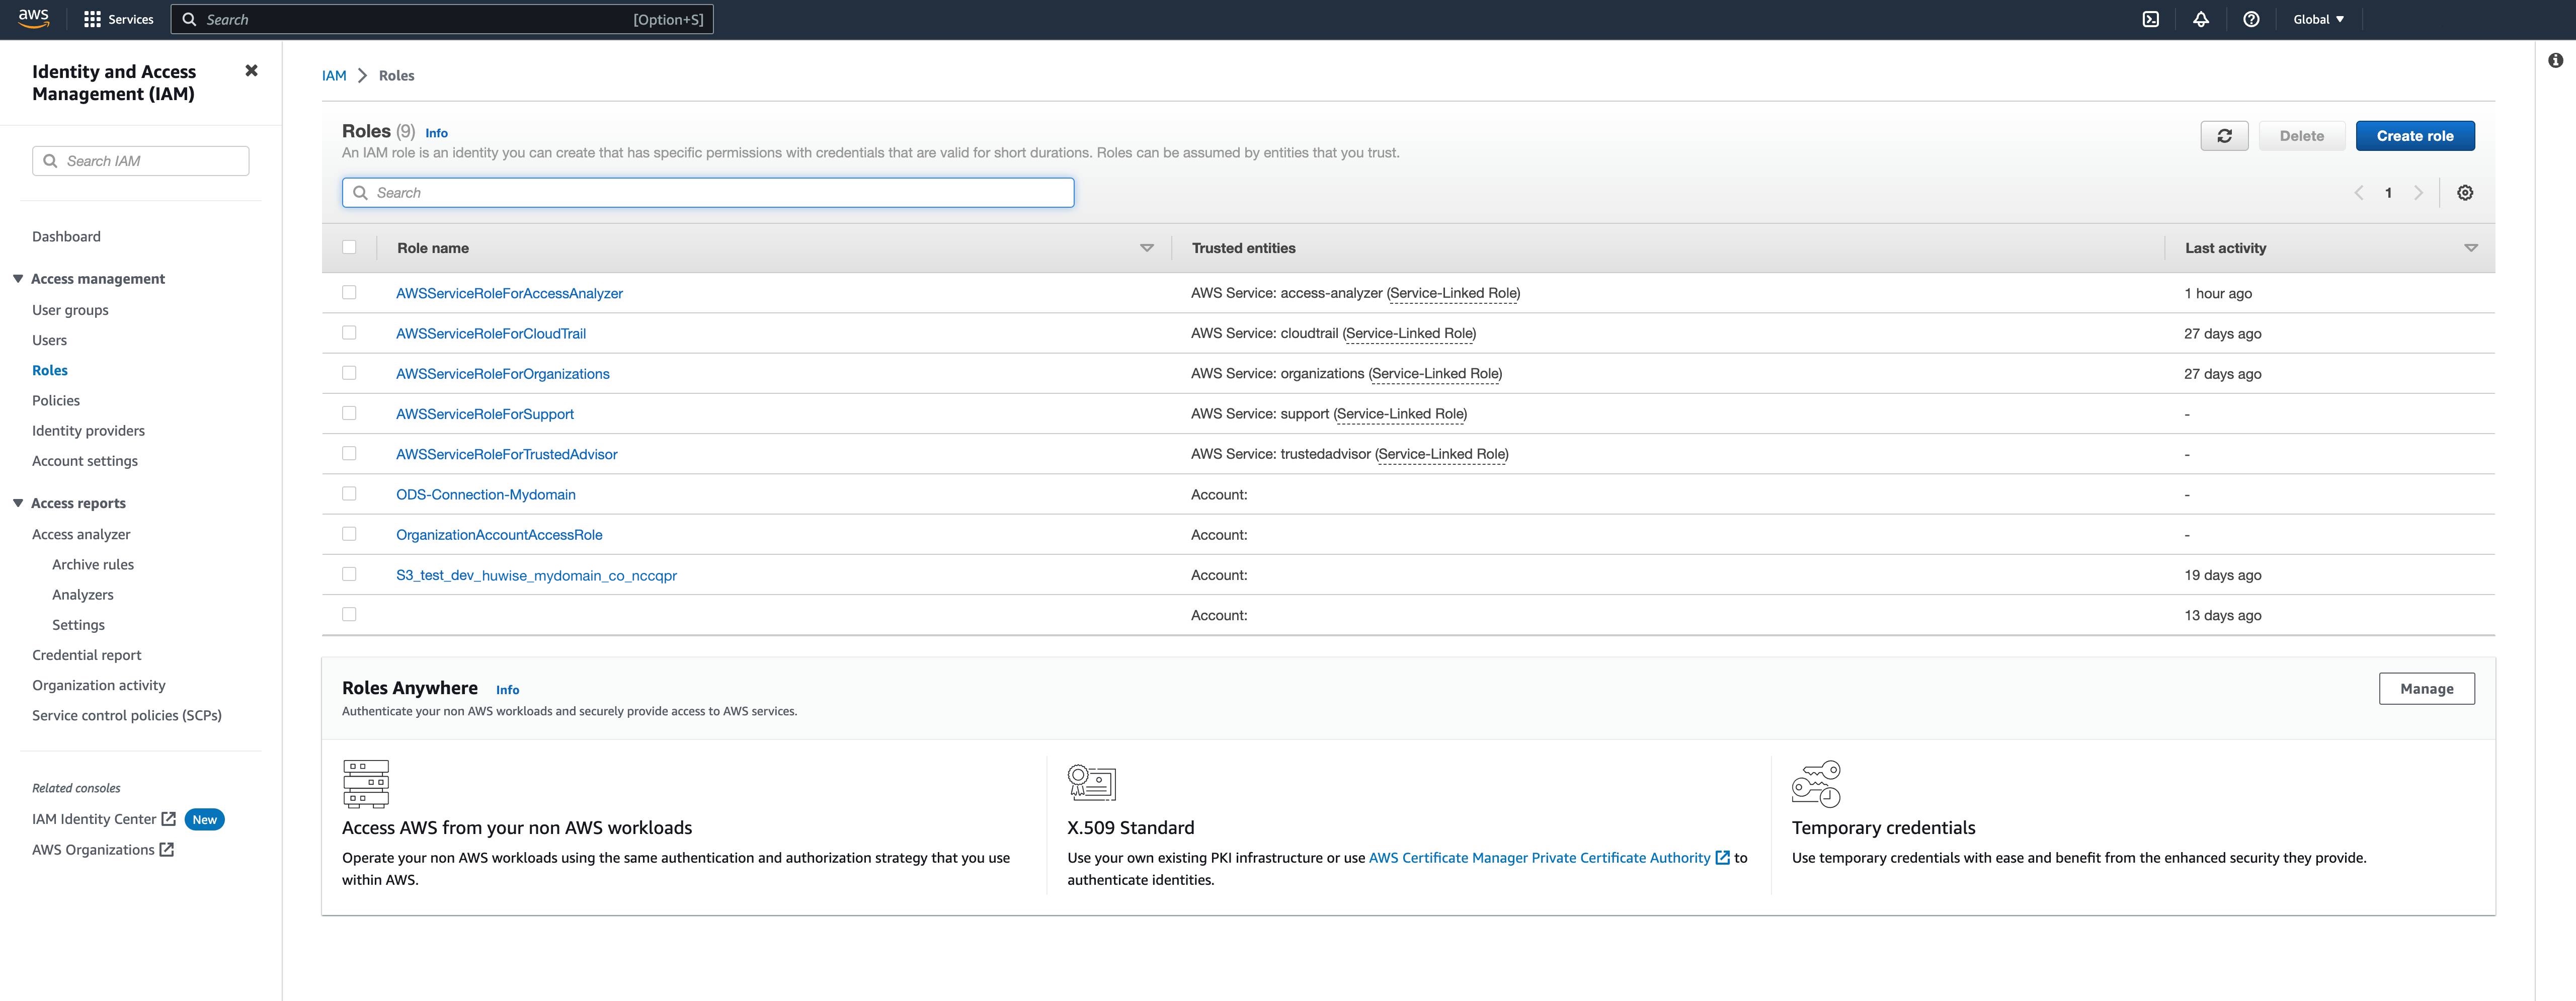The width and height of the screenshot is (2576, 1001).
Task: Click the refresh roles button
Action: 2224,136
